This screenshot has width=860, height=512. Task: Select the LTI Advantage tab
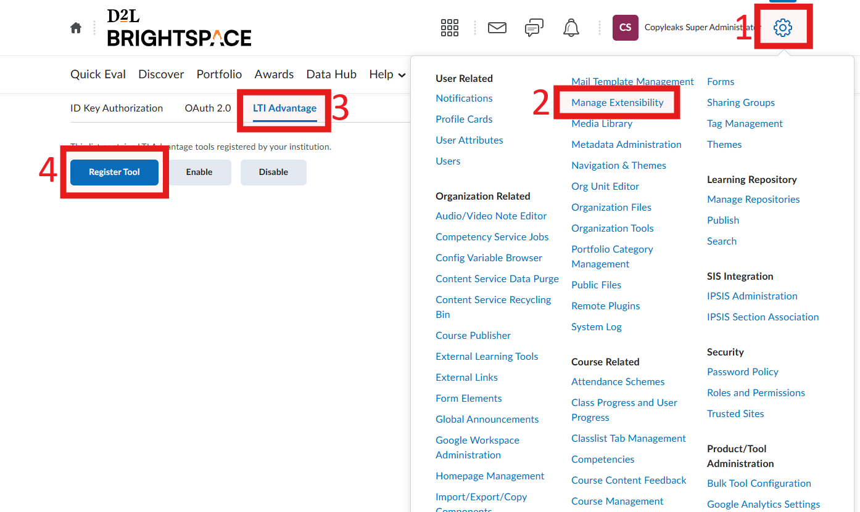point(284,108)
